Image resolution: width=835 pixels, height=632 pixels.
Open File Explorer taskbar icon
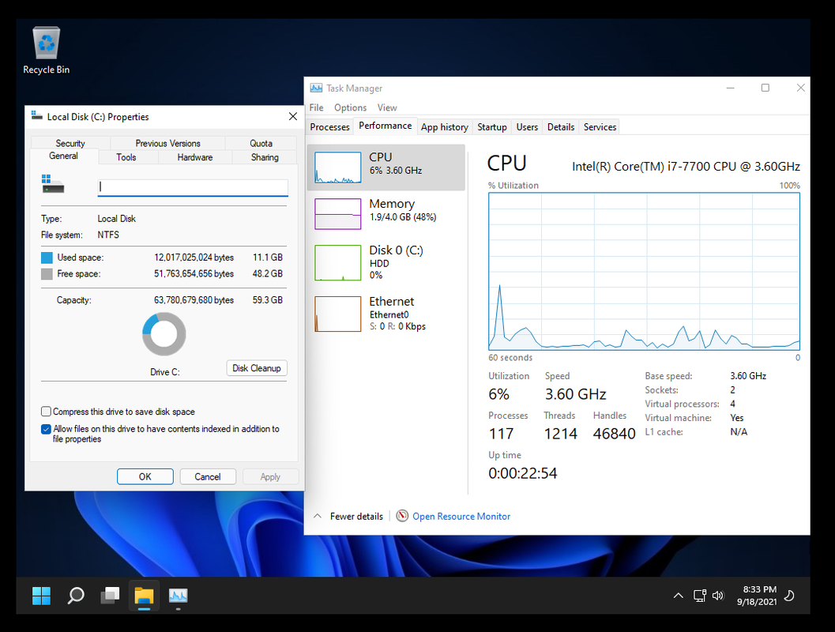point(144,595)
